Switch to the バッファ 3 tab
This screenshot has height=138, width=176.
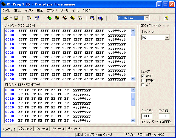[42, 129]
